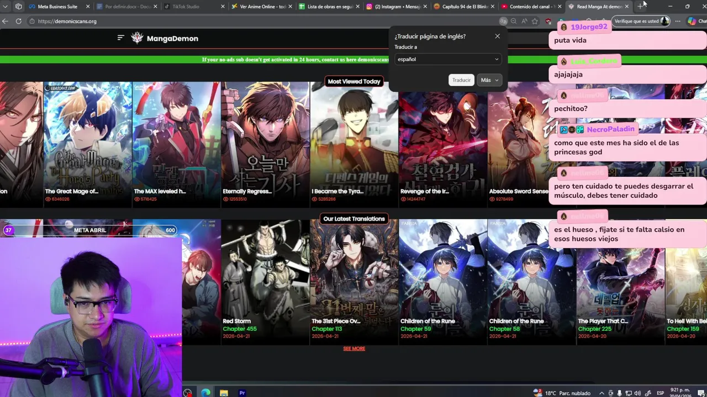The height and width of the screenshot is (397, 707).
Task: Click the To Hell With Bei... Chapter 159
Action: 683,329
